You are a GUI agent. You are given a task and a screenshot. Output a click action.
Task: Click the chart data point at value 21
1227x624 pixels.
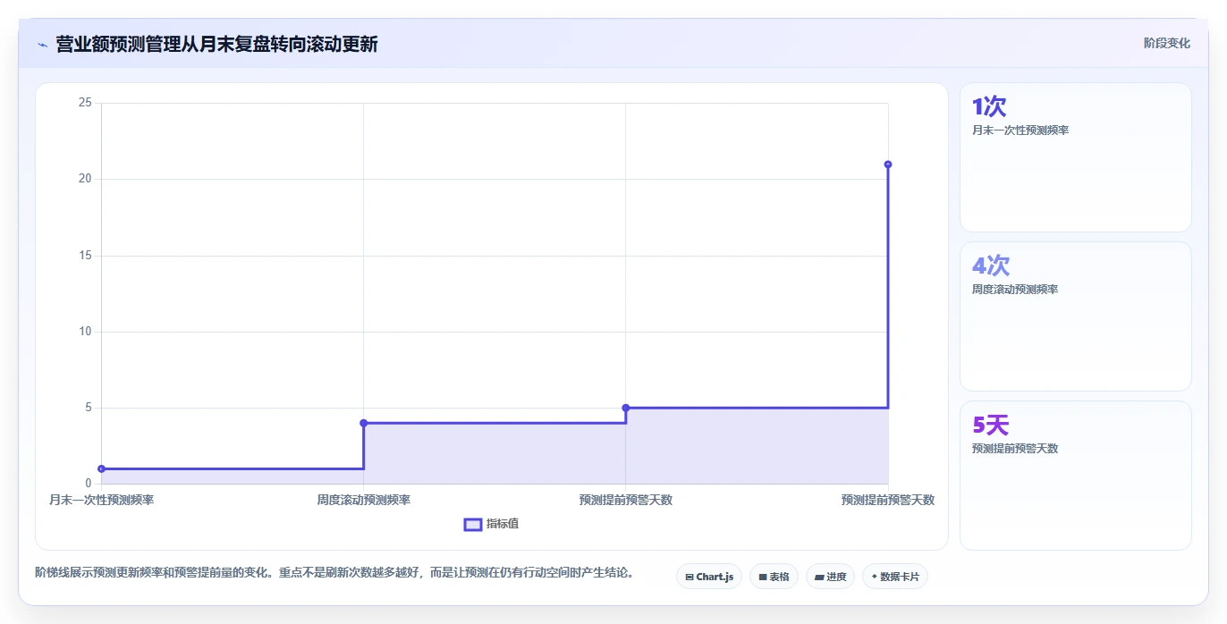click(x=887, y=164)
